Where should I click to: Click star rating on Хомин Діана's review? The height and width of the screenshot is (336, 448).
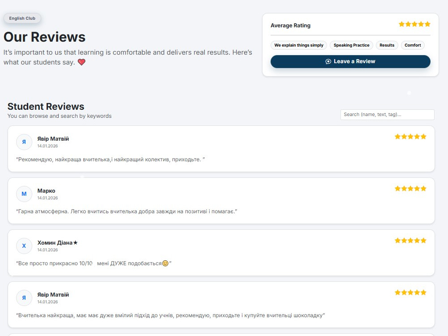(410, 241)
